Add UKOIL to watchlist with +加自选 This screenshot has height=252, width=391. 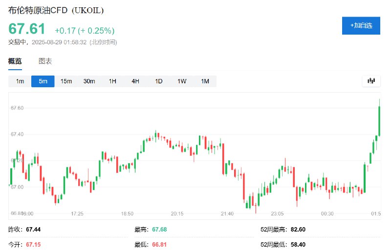click(361, 26)
